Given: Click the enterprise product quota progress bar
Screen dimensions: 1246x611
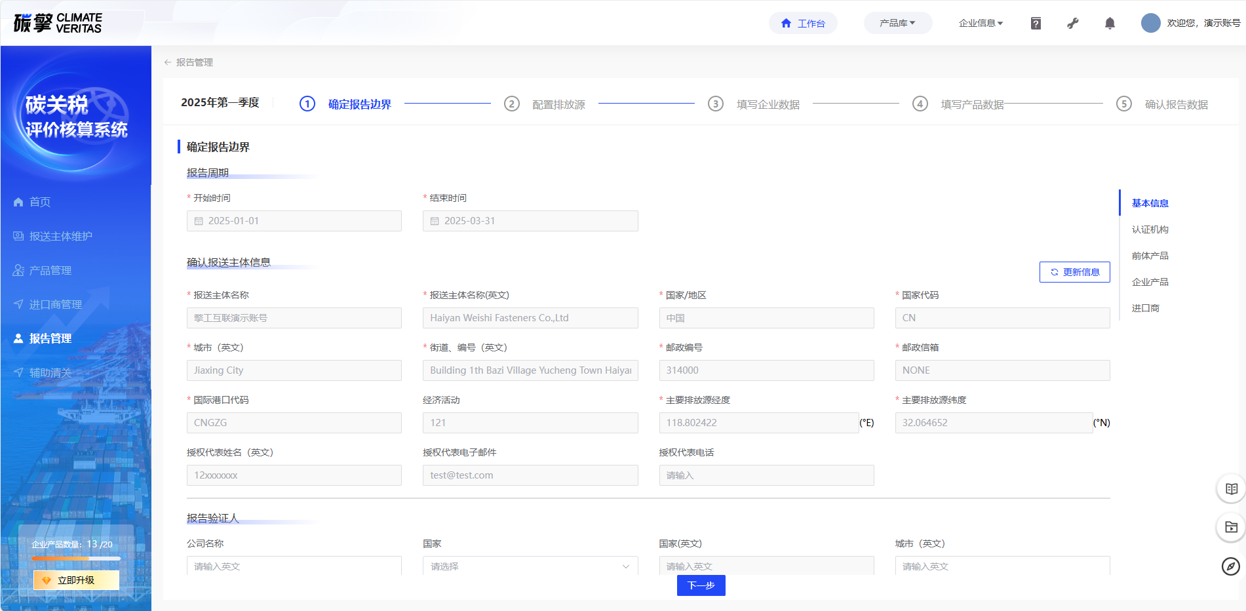Looking at the screenshot, I should (x=76, y=559).
